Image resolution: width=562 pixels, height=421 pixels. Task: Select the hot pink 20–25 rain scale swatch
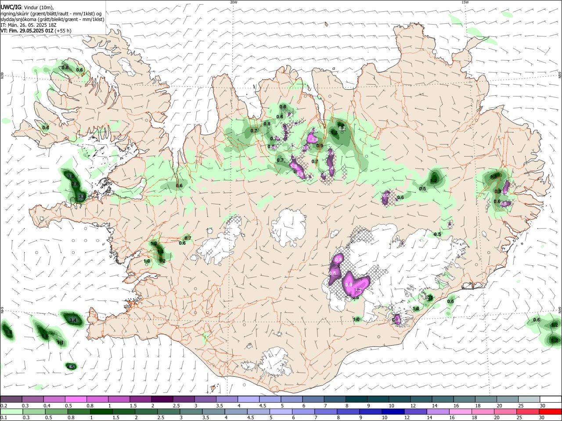(504, 411)
